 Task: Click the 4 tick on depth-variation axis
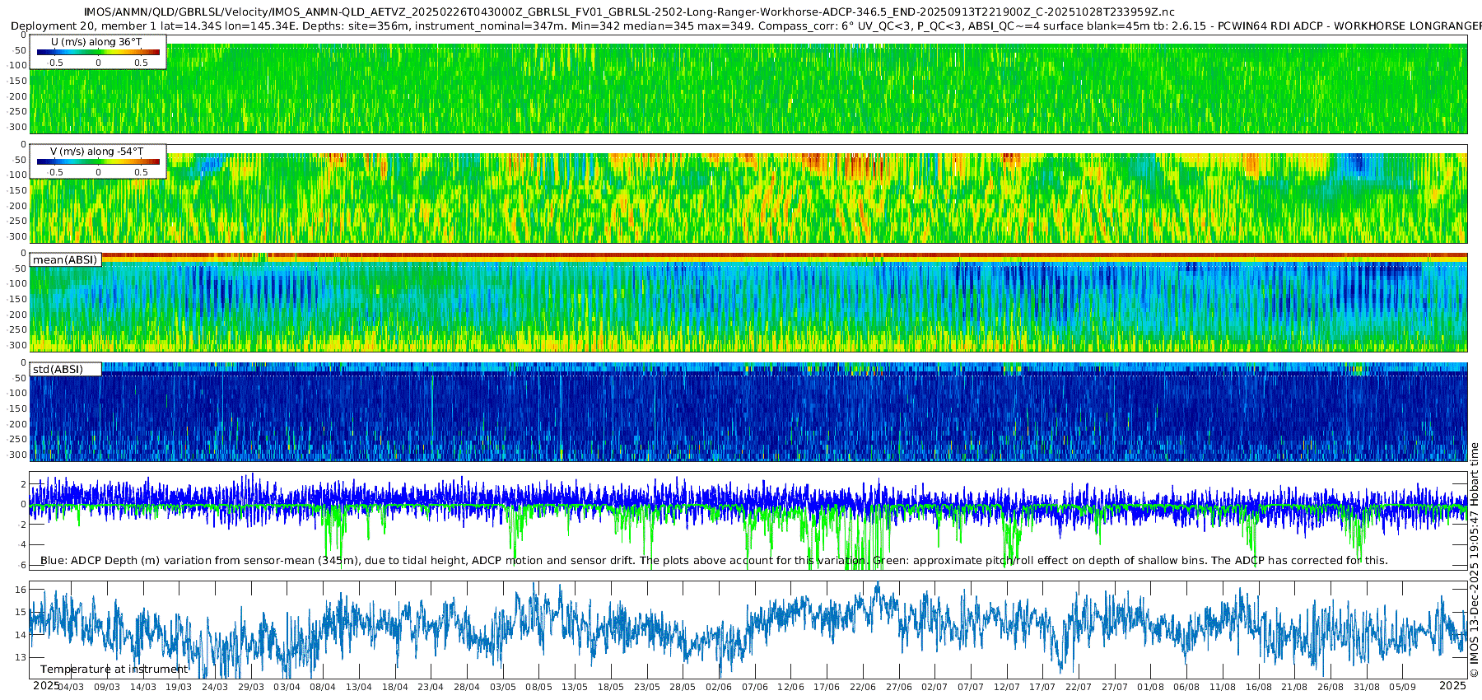(x=24, y=544)
